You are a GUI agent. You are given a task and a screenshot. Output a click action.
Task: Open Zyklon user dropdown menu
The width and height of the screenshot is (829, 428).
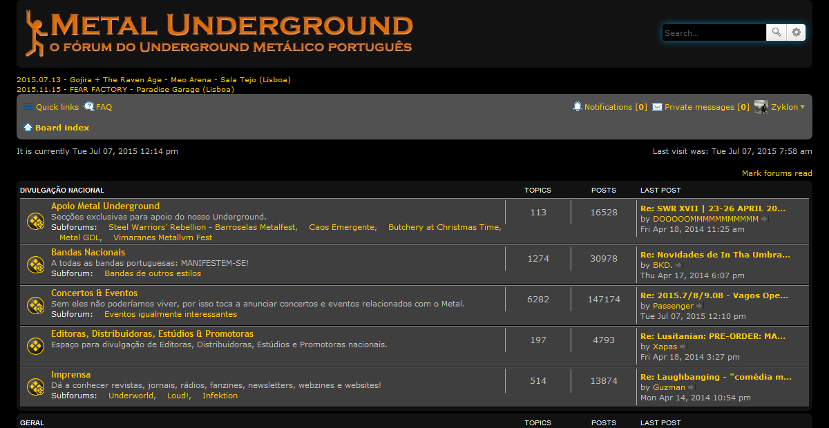pos(788,107)
